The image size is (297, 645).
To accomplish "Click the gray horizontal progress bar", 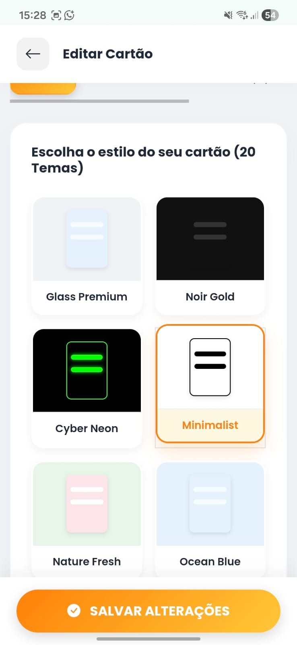I will (99, 101).
